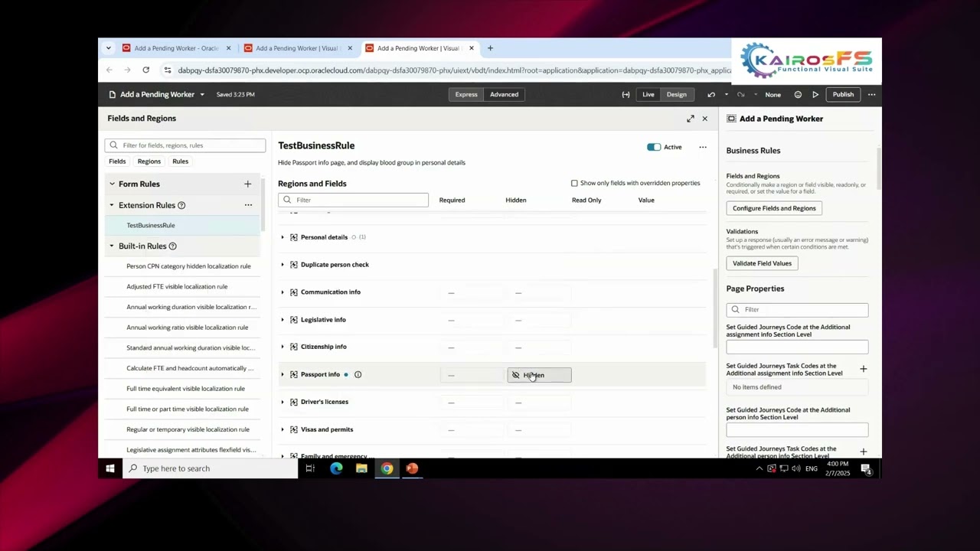Add Task Codes for assignment info section
Viewport: 980px width, 551px height.
863,369
